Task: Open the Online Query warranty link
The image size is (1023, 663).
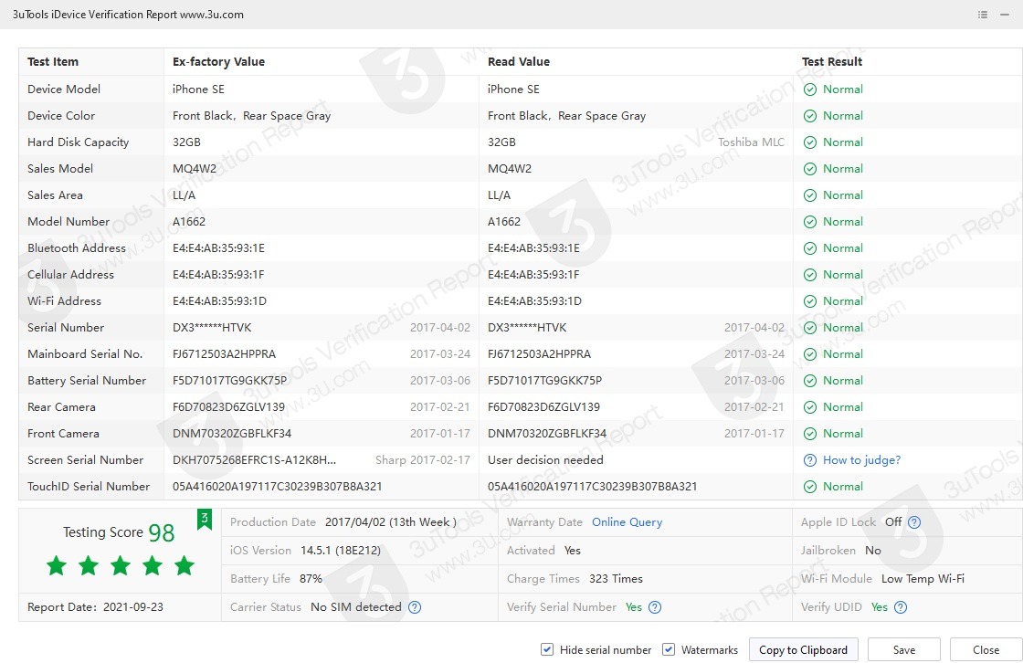Action: (x=627, y=522)
